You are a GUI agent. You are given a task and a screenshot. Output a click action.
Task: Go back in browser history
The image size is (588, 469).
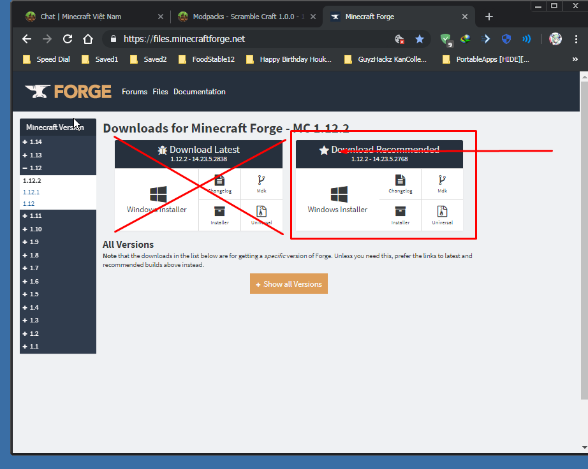coord(27,39)
